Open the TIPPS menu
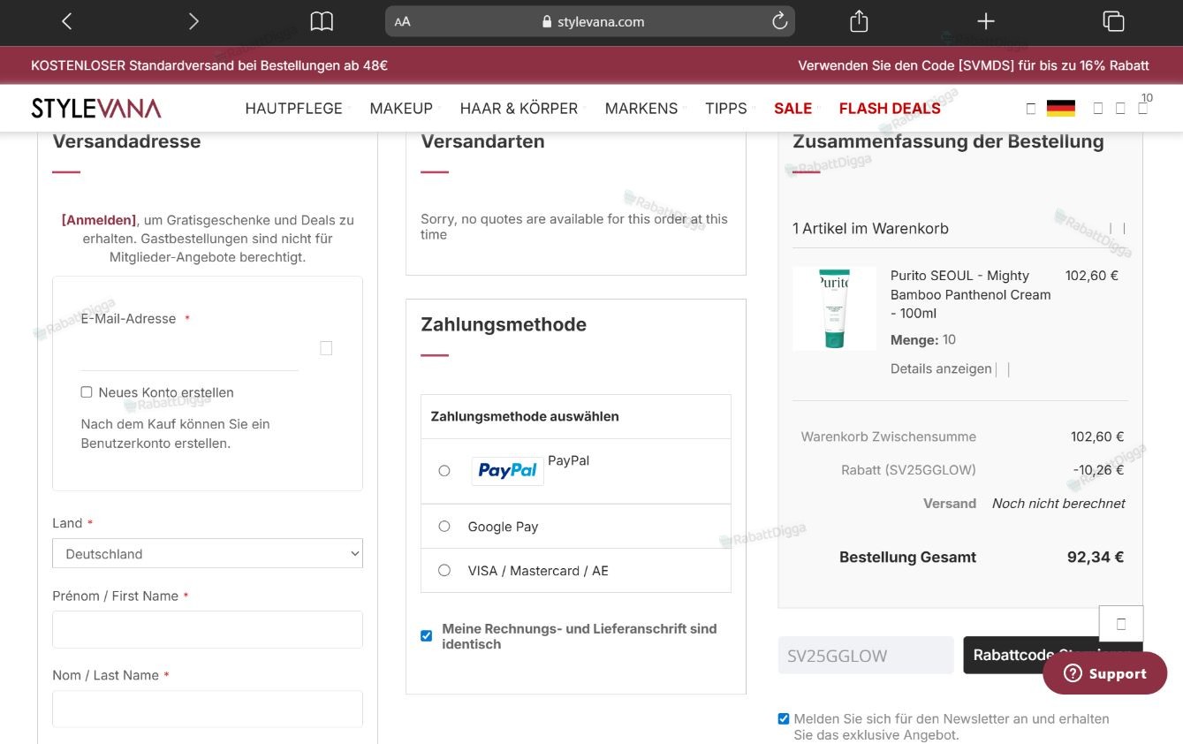This screenshot has width=1183, height=744. 726,109
